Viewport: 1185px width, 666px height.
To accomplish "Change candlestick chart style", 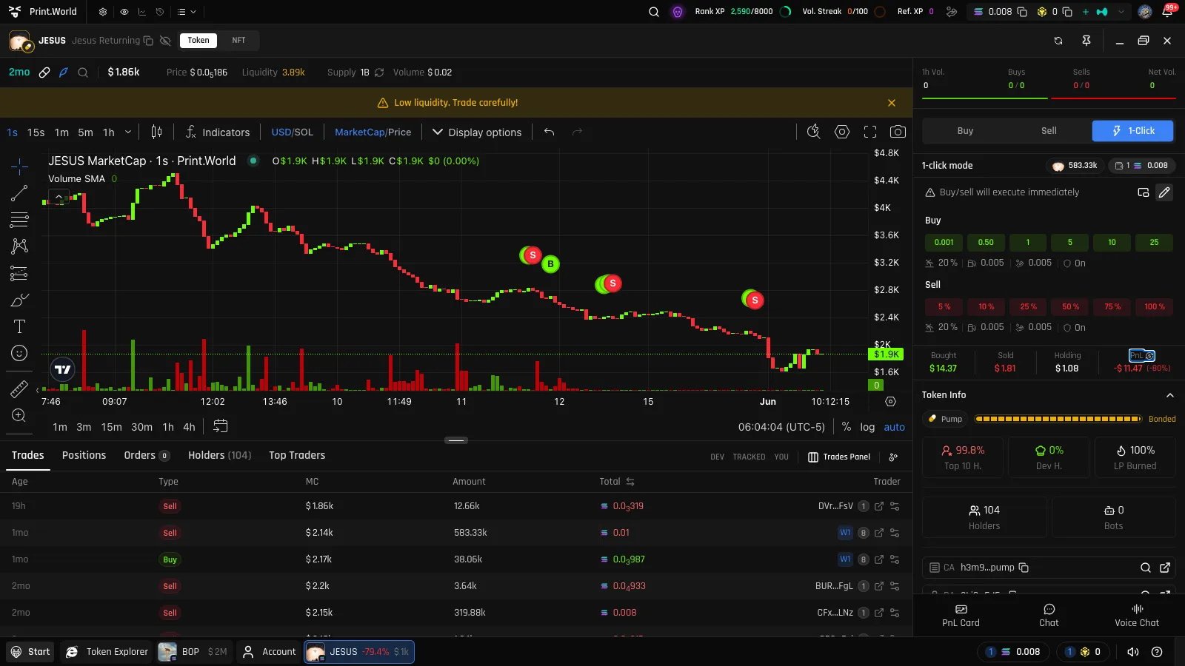I will (x=157, y=132).
